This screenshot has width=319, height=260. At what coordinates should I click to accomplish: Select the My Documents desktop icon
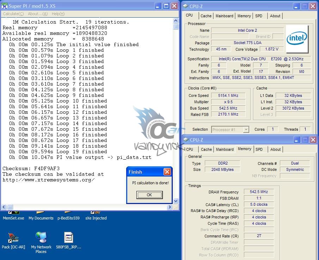[41, 216]
